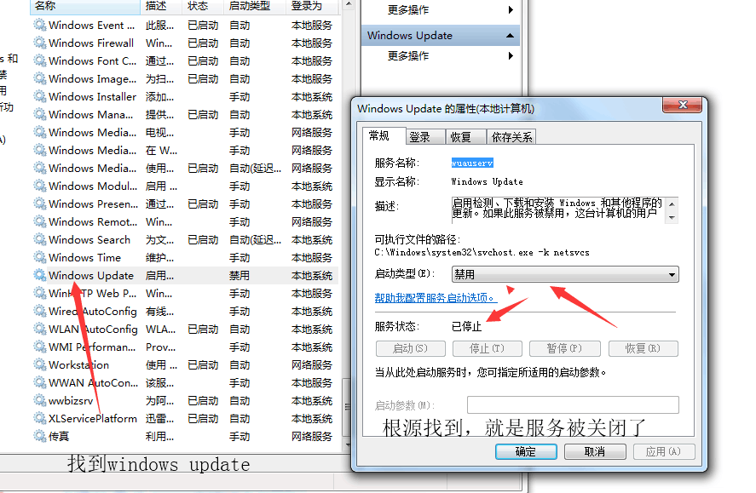The image size is (756, 493).
Task: Click the WMI Performan... service gear icon
Action: 39,347
